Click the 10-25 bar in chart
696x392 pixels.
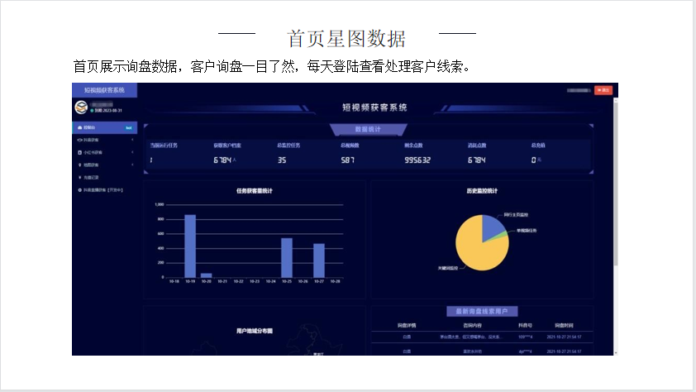click(287, 258)
